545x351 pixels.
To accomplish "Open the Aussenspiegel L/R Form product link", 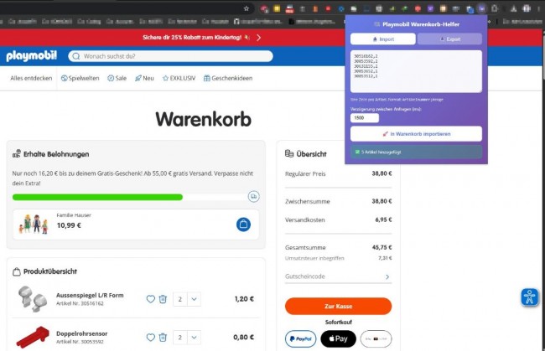I will coord(90,295).
